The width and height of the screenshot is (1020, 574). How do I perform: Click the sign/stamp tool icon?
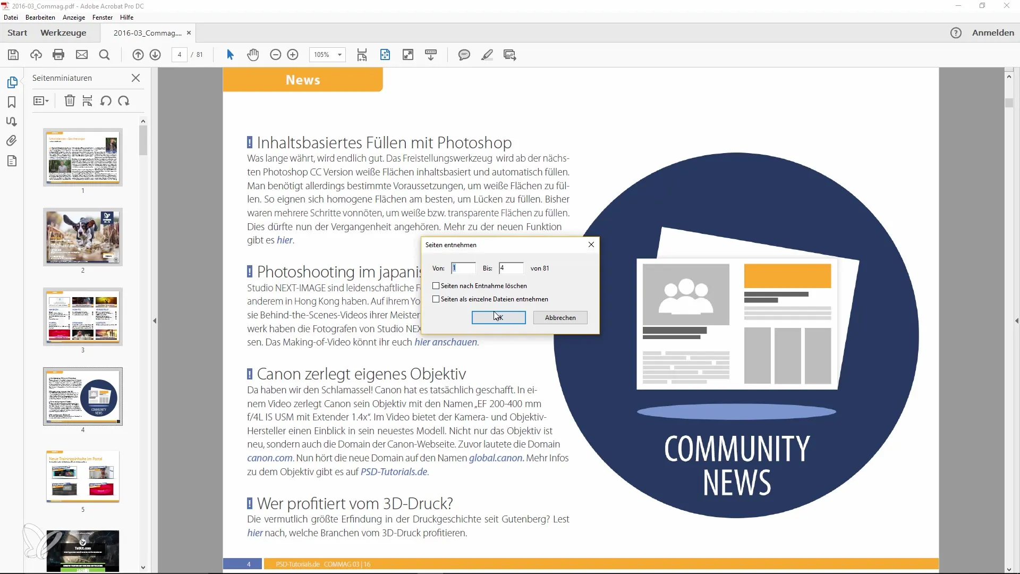pyautogui.click(x=510, y=55)
